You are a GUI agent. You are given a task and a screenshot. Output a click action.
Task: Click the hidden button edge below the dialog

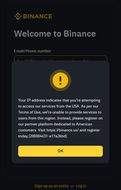point(60,165)
